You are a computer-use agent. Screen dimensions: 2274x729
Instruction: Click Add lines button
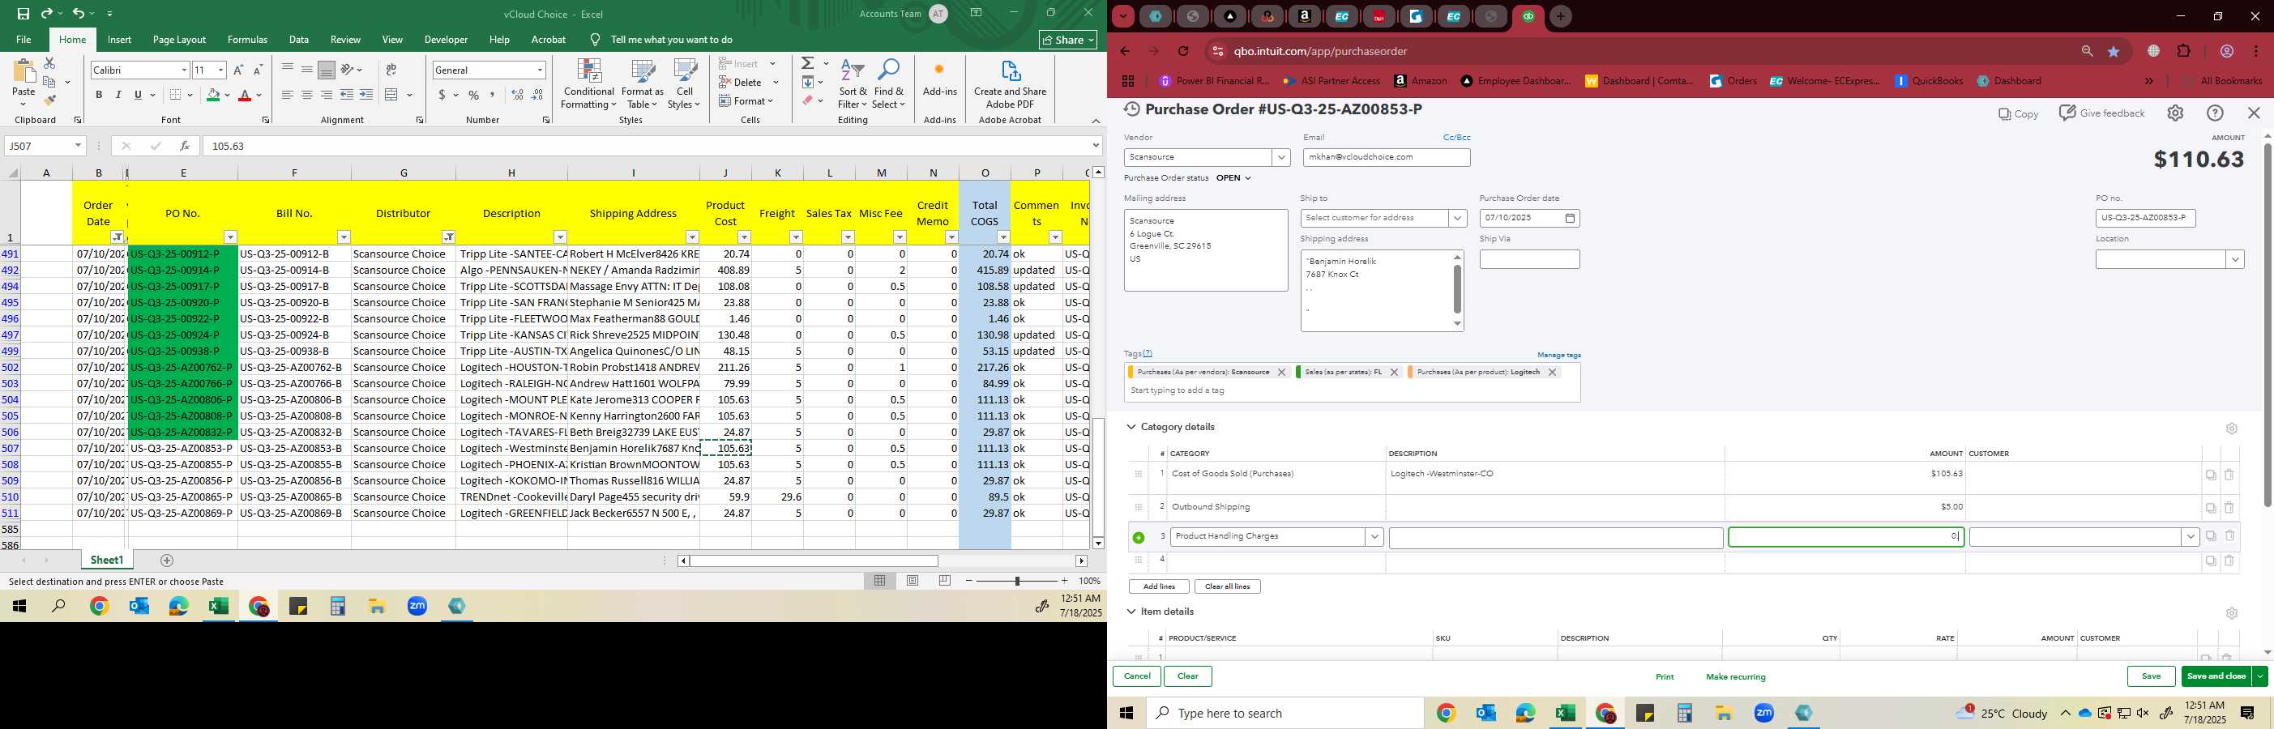pos(1158,587)
